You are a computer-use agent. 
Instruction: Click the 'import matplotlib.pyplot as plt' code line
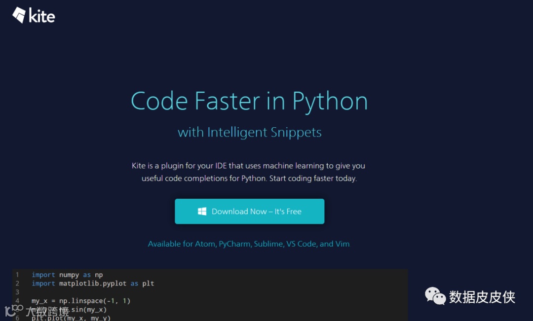click(93, 284)
